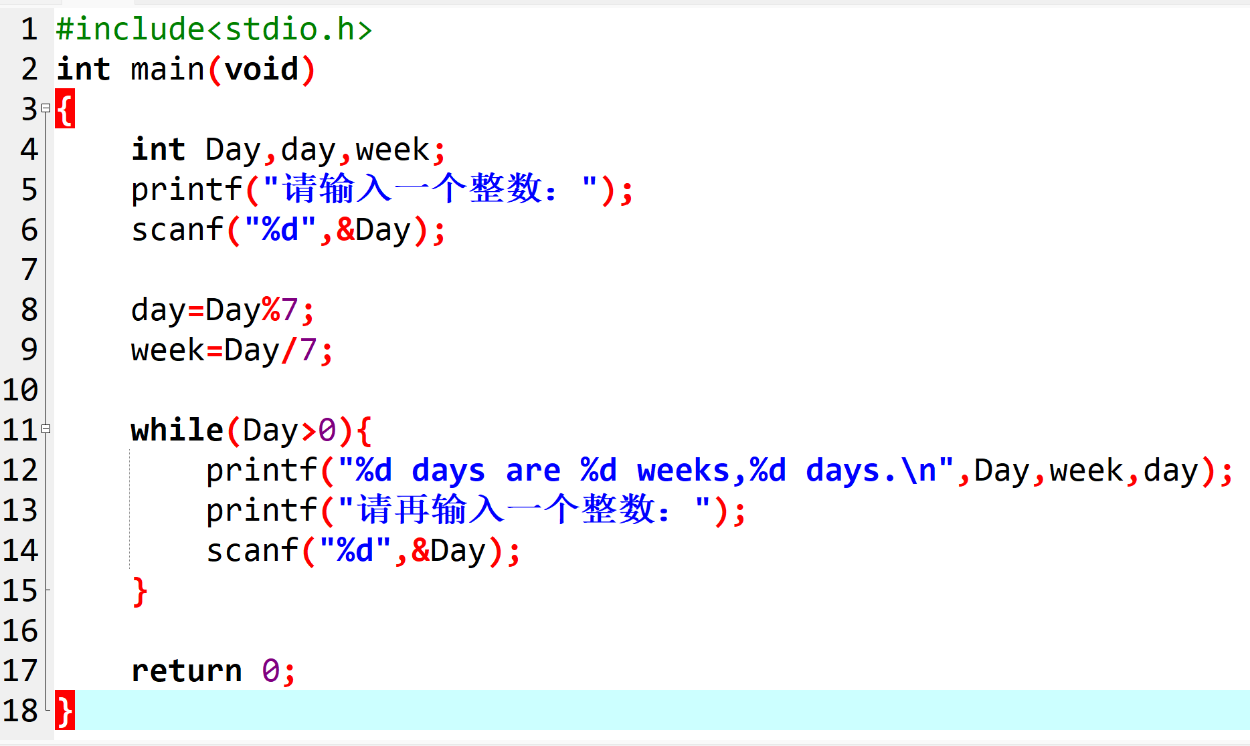Click line number 18 in the gutter
1250x746 pixels.
click(20, 711)
